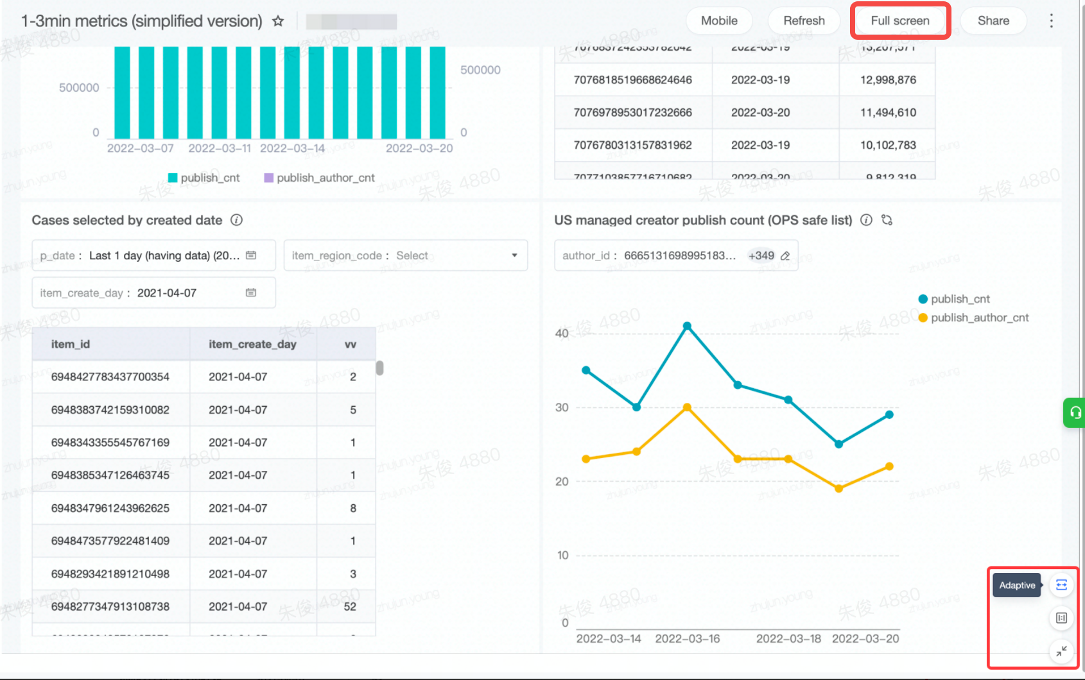Click ID 7076780313157831962 in top table

[x=632, y=146]
